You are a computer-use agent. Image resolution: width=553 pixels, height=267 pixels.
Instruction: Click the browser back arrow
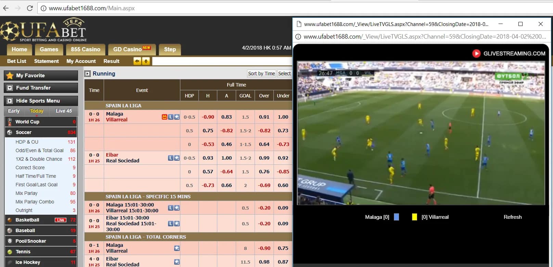(6, 8)
